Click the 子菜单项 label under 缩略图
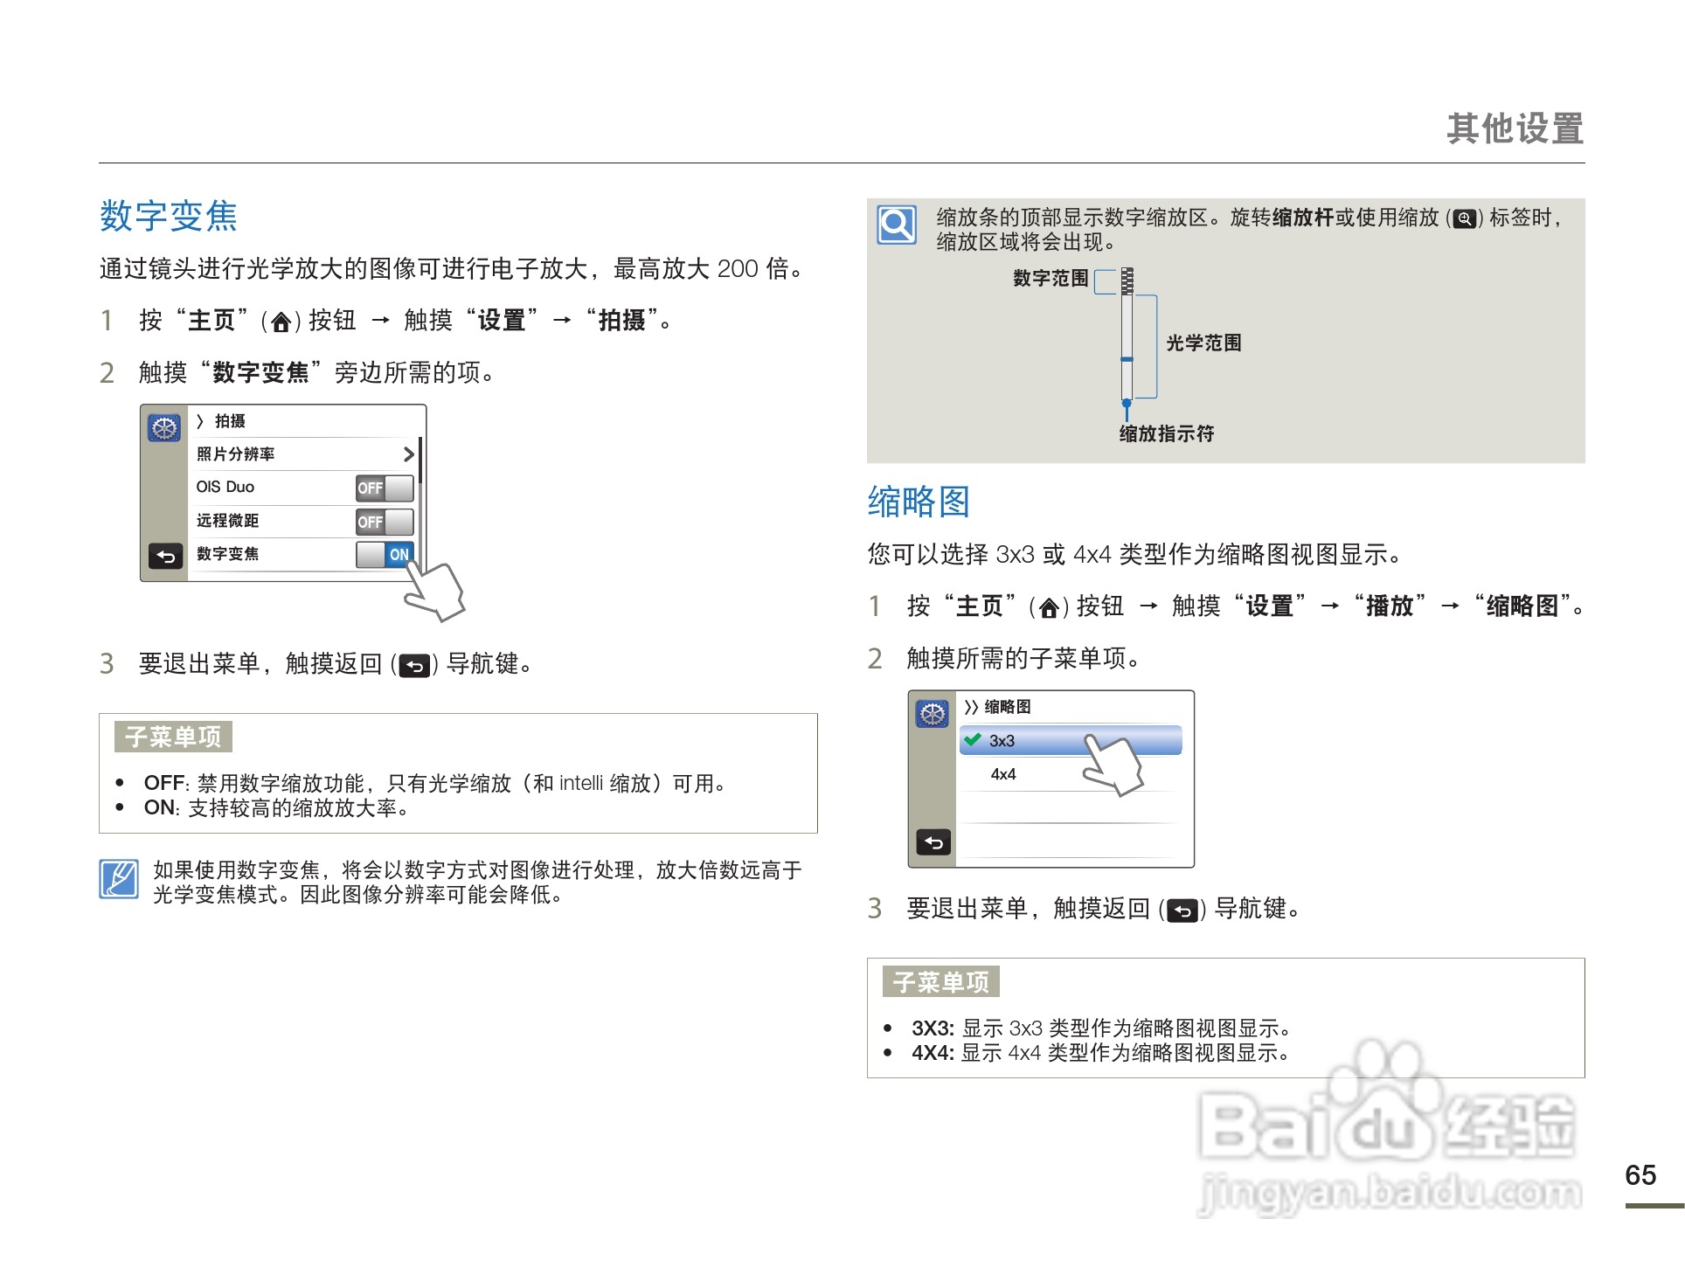The height and width of the screenshot is (1288, 1685). pos(941,982)
